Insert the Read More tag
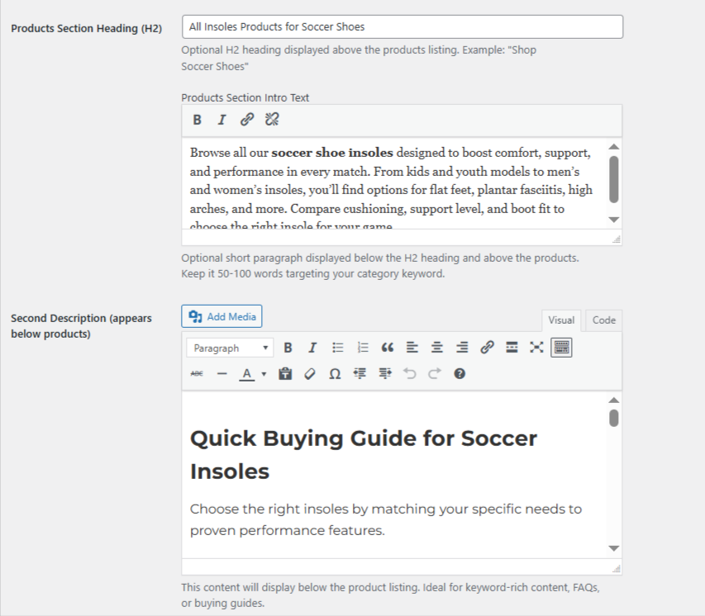 point(511,347)
